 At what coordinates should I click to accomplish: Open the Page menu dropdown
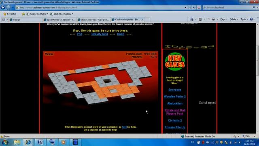click(x=224, y=19)
